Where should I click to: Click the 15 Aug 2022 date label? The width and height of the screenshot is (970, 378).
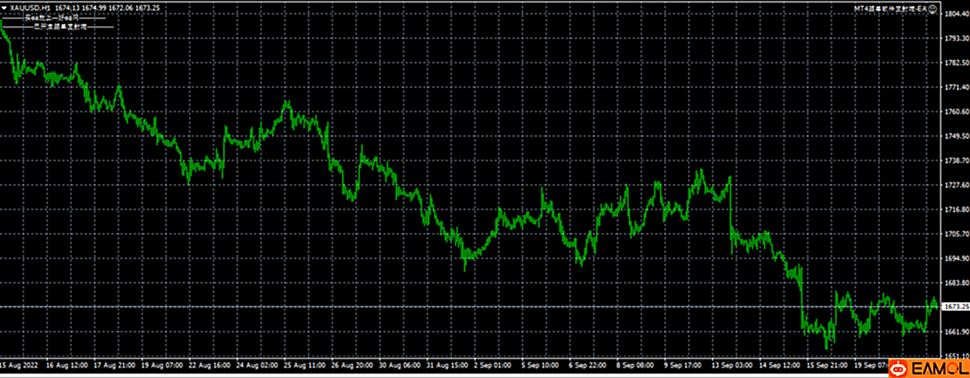click(x=20, y=365)
